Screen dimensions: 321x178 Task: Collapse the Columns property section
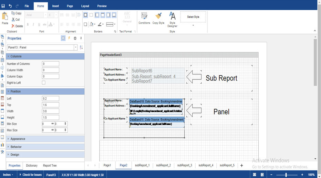tap(45, 56)
